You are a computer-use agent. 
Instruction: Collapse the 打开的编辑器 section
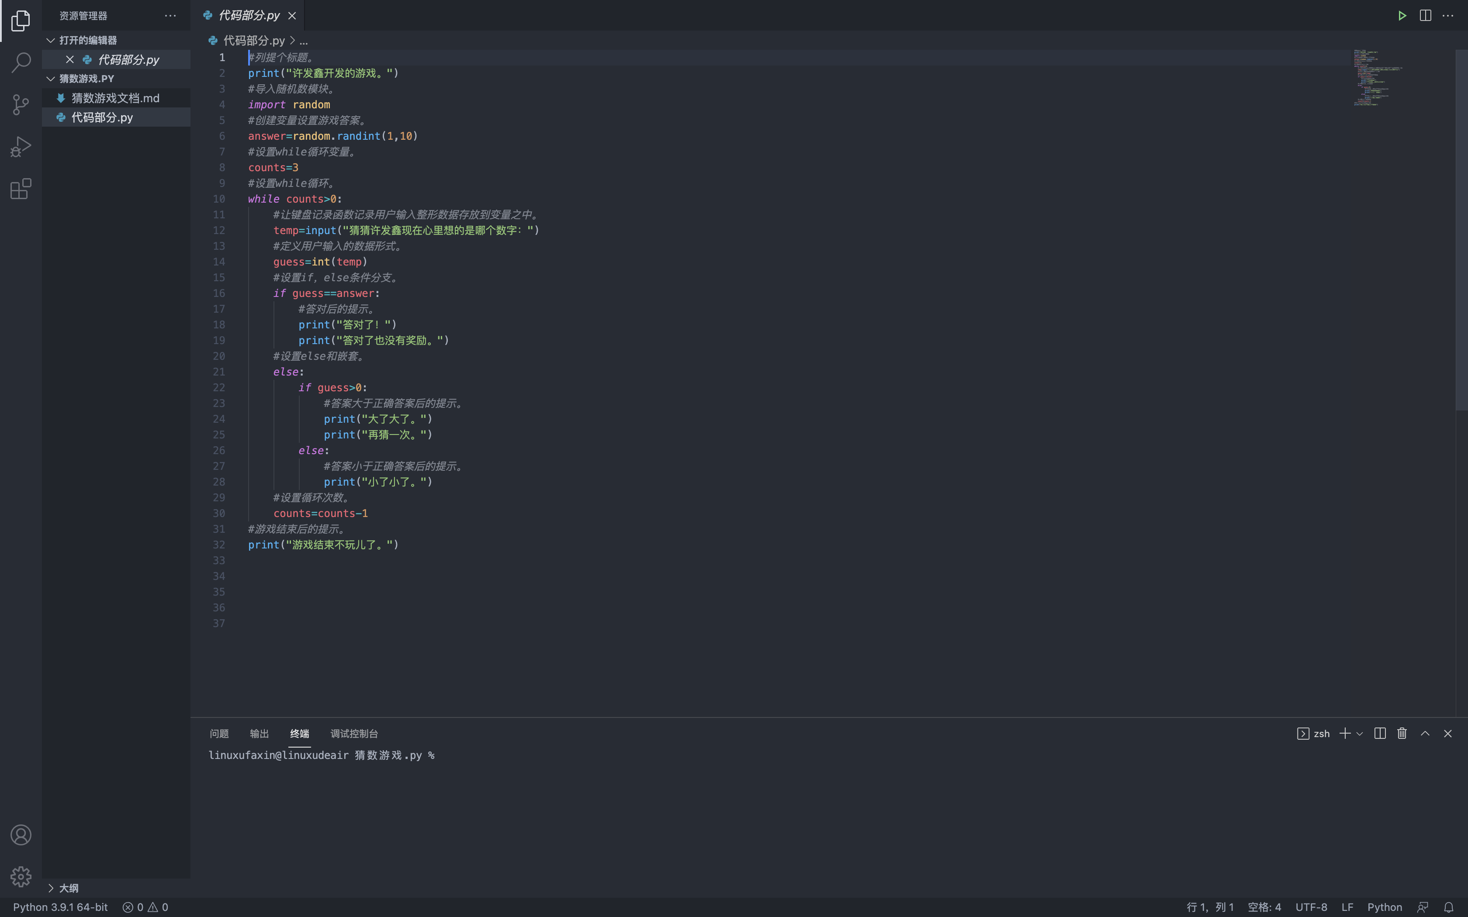50,40
